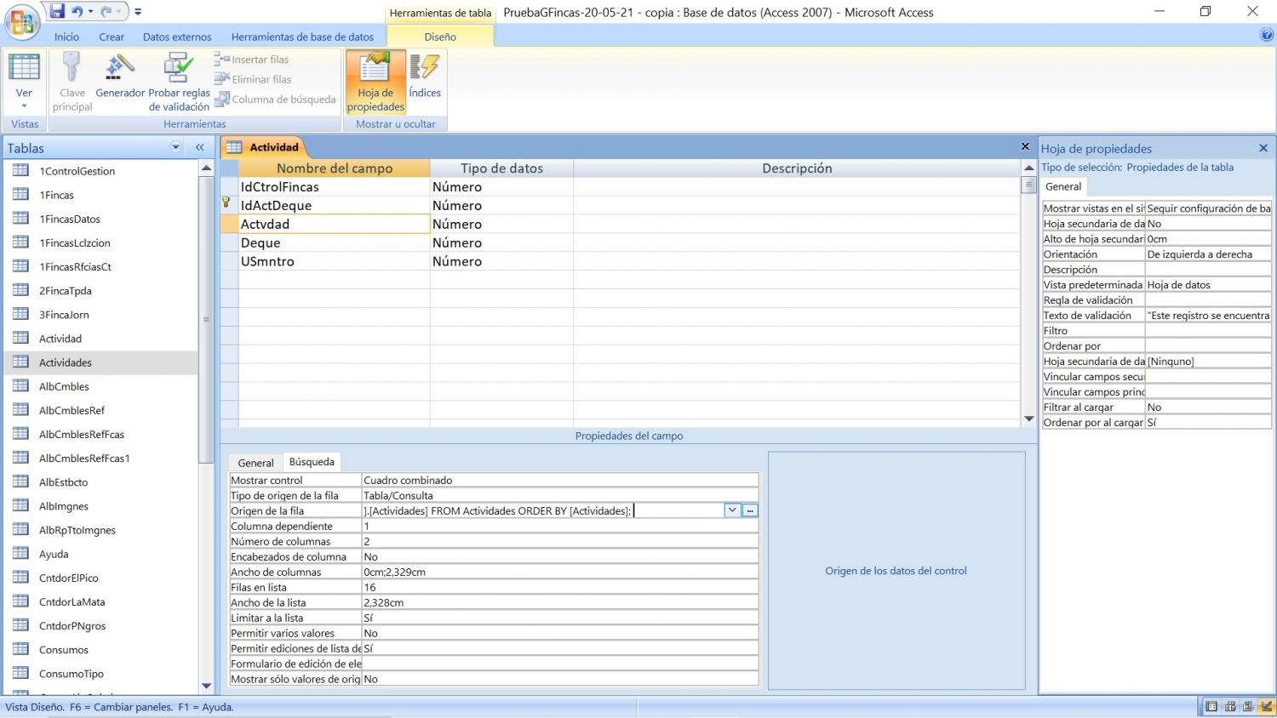Click the Tipo de origen de la fila value
Screen dimensions: 1277x718
coord(559,495)
